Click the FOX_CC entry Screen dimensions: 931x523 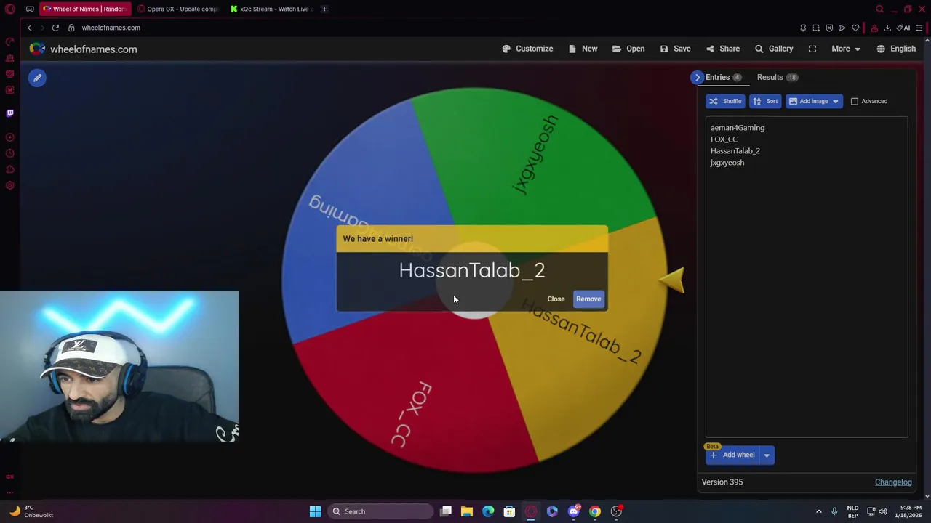point(724,139)
